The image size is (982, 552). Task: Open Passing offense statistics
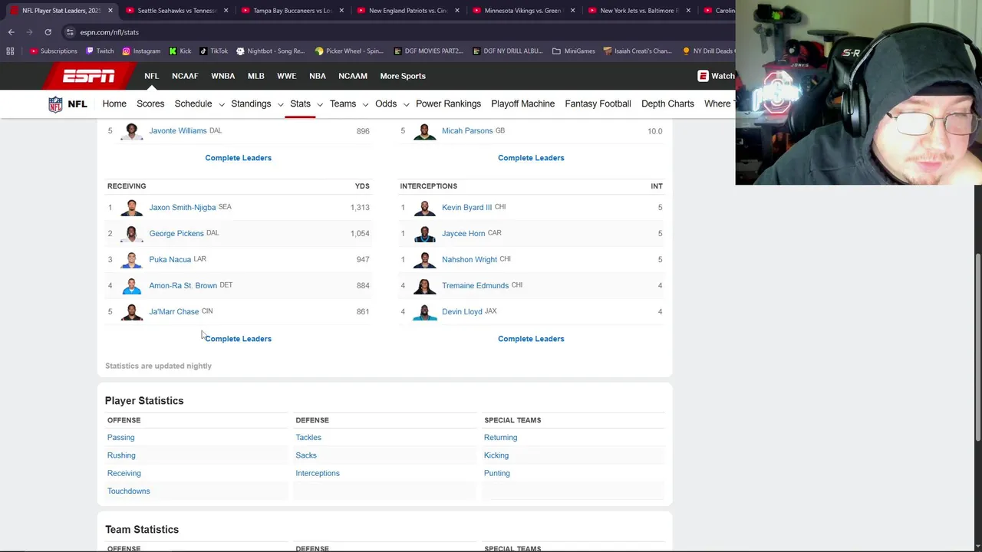click(120, 438)
